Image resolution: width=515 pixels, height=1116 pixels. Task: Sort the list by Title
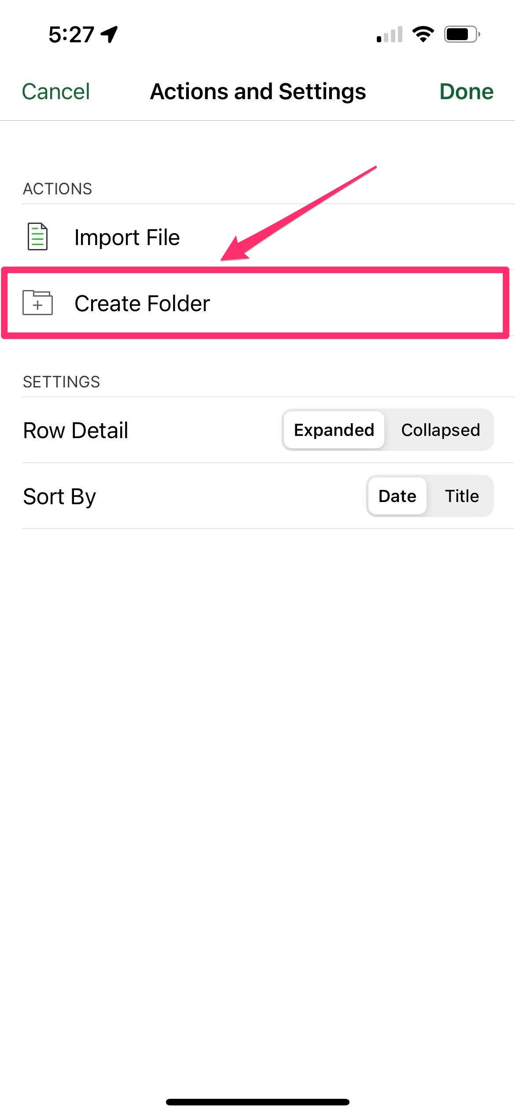coord(462,496)
